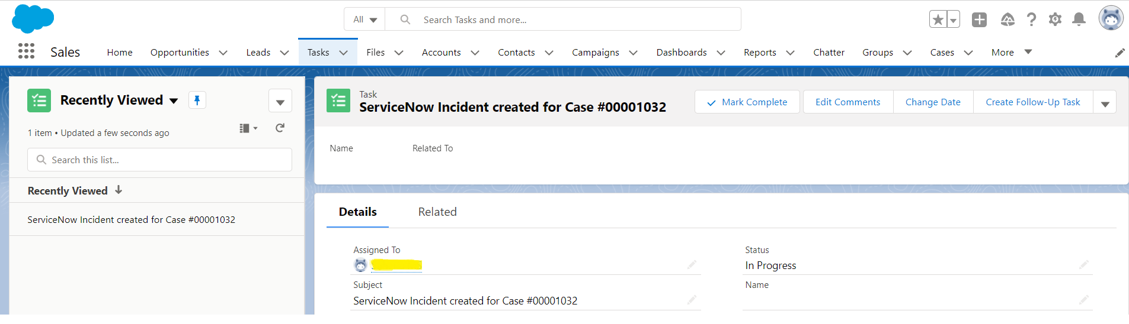
Task: Click the Create Follow-Up Task button
Action: pos(1032,102)
